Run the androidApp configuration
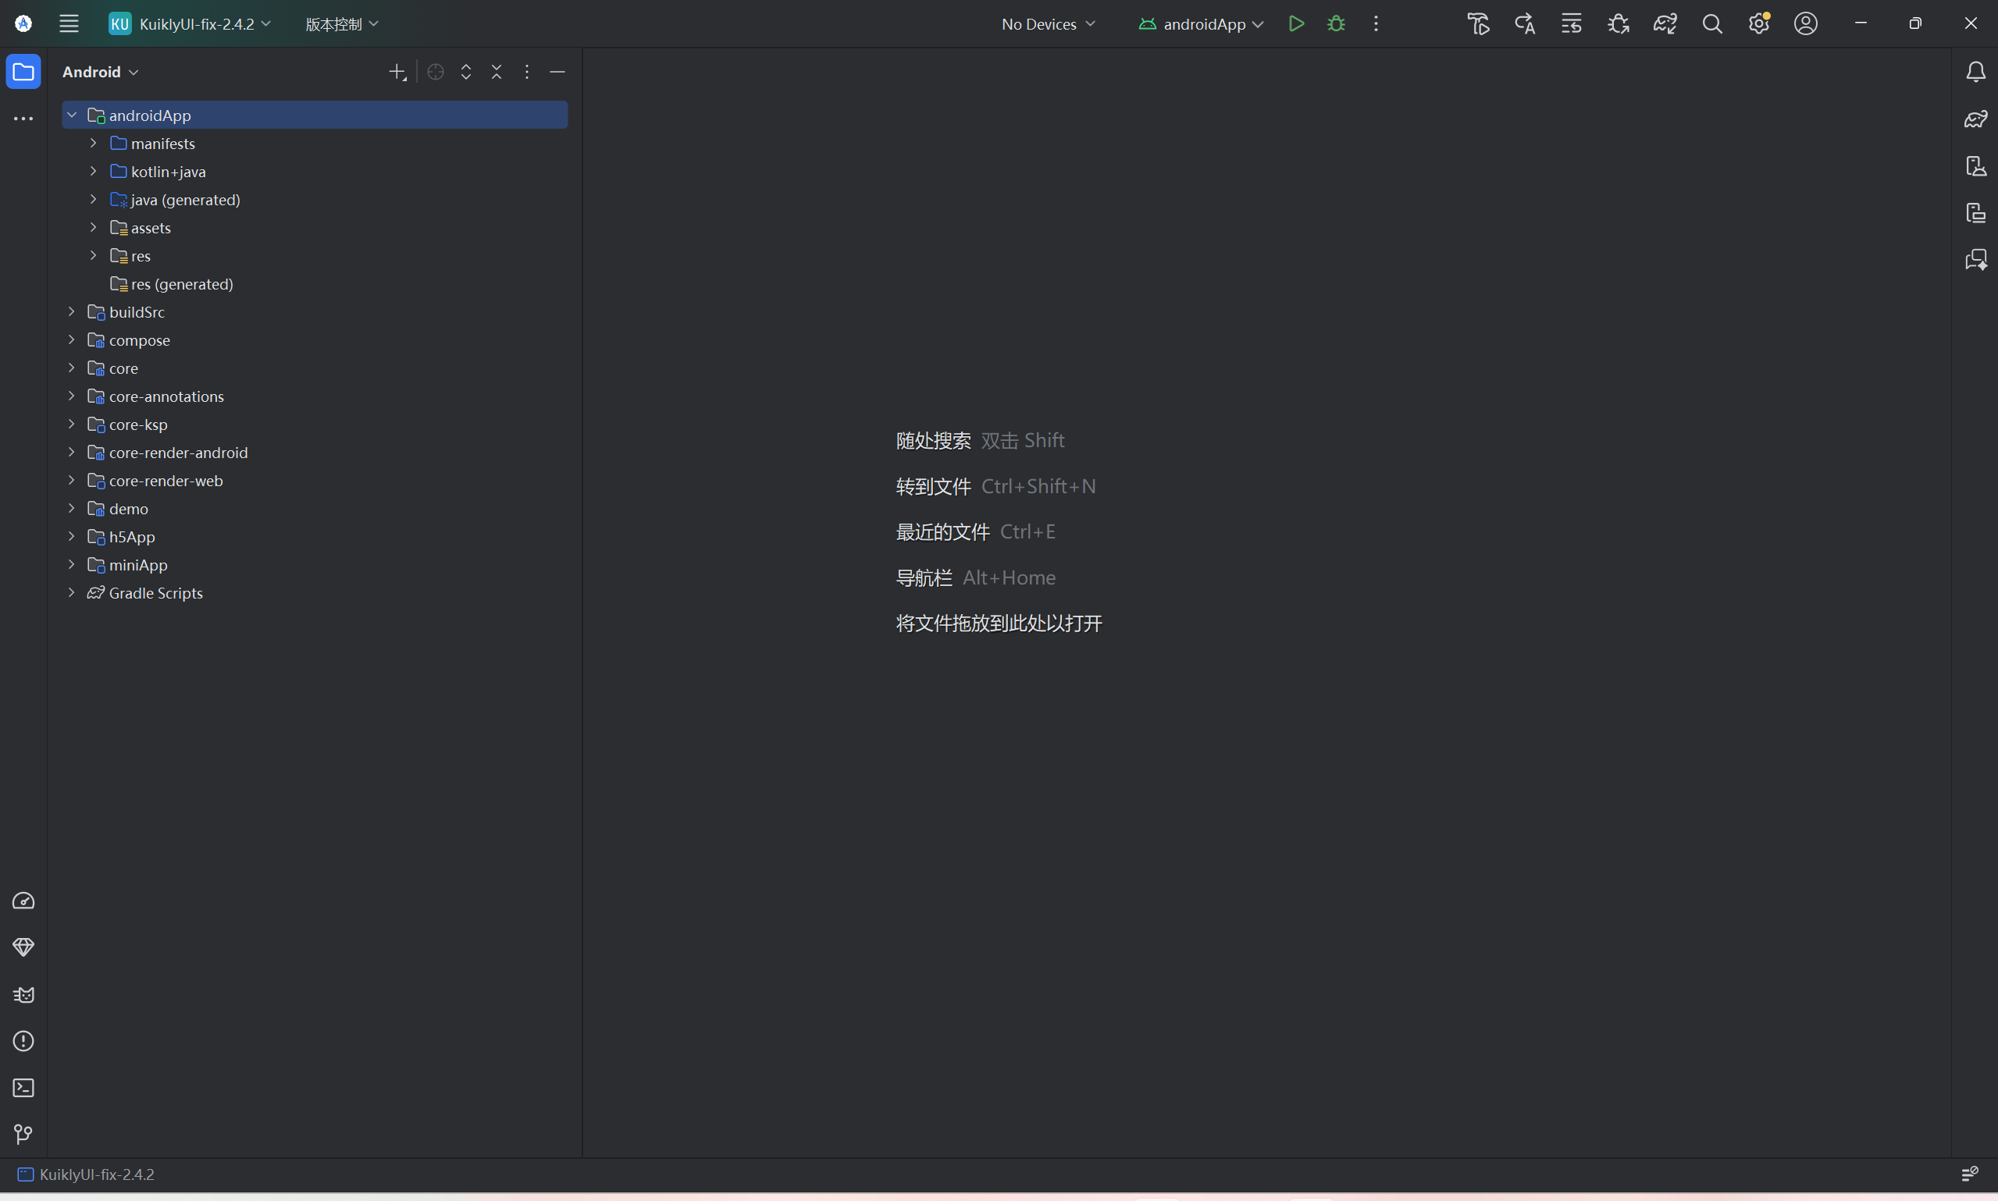1998x1201 pixels. coord(1296,23)
